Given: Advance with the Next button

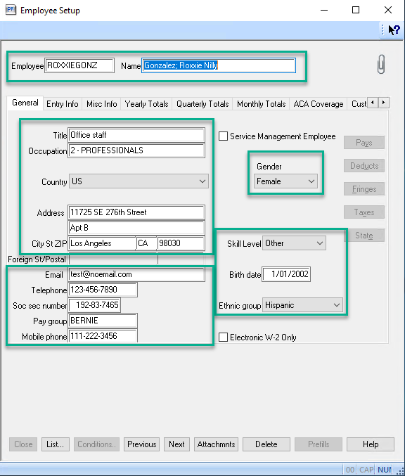Looking at the screenshot, I should (x=176, y=444).
